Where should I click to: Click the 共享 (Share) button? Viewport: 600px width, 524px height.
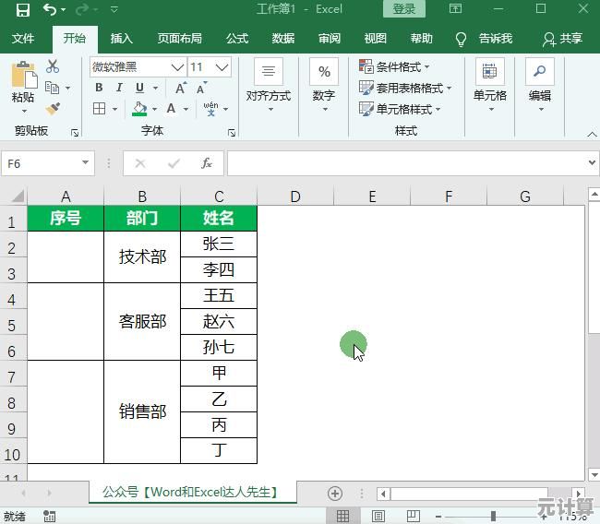point(563,39)
